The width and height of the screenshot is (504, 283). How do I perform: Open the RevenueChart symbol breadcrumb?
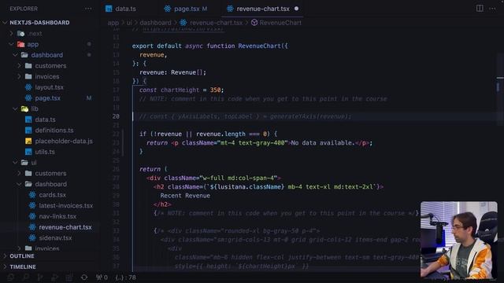(x=276, y=23)
